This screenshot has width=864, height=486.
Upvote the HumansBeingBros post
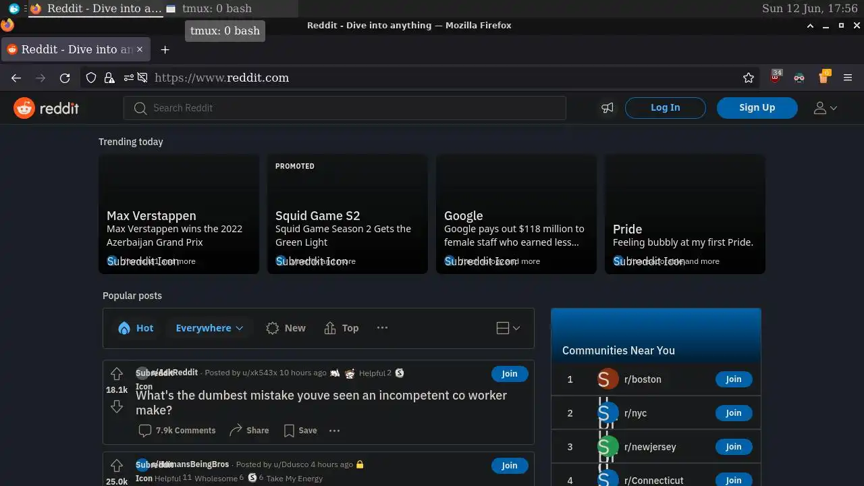117,466
